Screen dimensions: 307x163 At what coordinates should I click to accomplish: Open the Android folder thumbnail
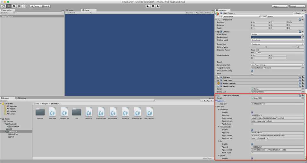pyautogui.click(x=40, y=112)
